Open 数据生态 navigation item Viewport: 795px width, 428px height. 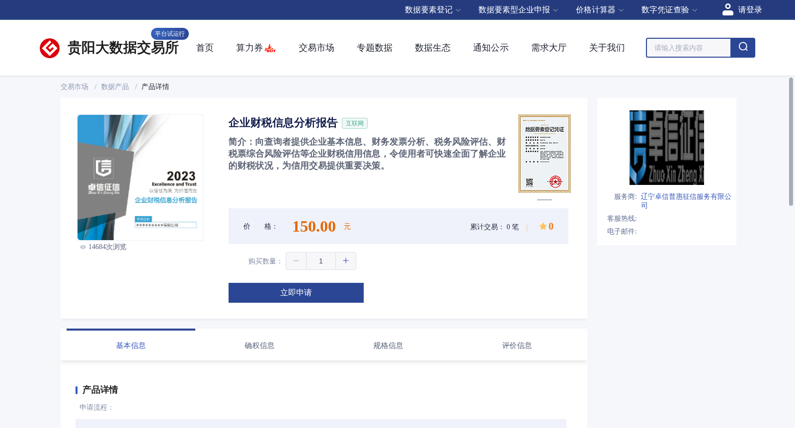[x=432, y=48]
